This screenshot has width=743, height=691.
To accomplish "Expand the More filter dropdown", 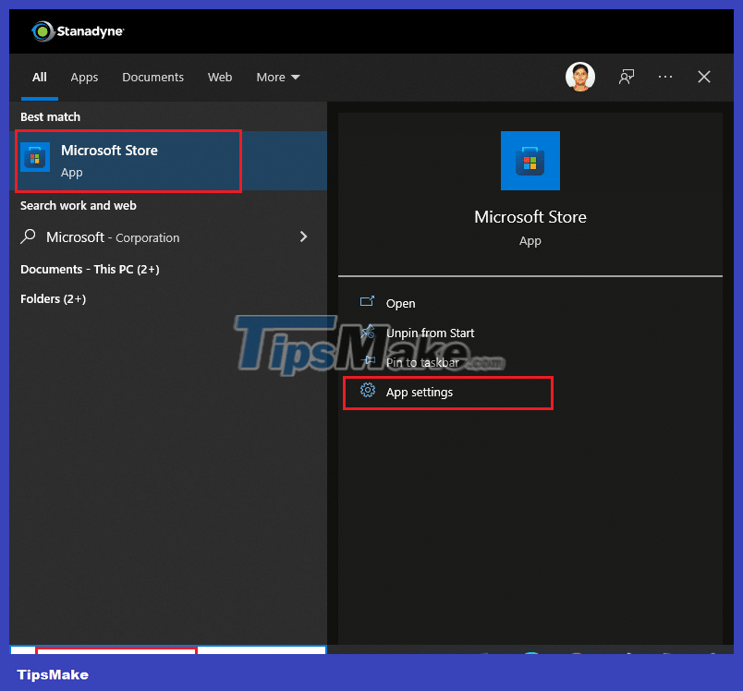I will (x=277, y=77).
